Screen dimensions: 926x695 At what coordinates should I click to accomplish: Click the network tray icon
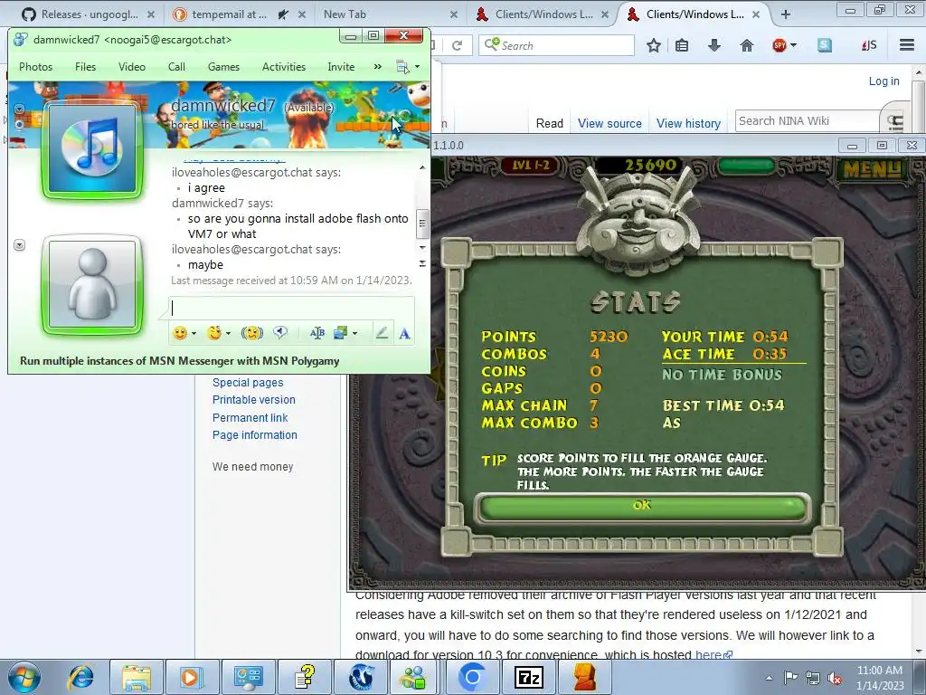coord(813,678)
